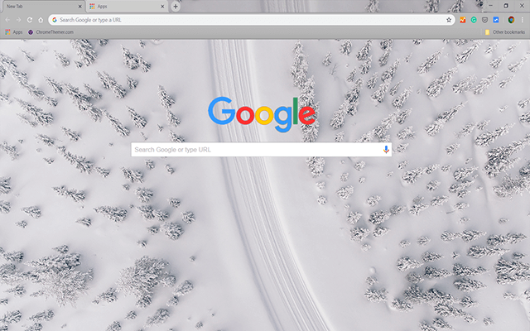Switch to the Apps tab
The image size is (530, 331).
(x=127, y=7)
